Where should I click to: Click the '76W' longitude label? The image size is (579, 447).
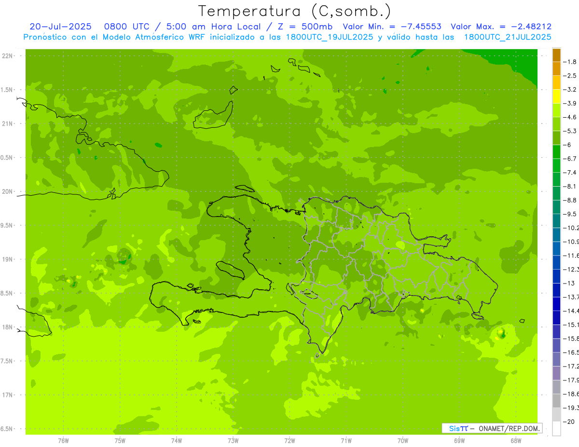(x=63, y=440)
